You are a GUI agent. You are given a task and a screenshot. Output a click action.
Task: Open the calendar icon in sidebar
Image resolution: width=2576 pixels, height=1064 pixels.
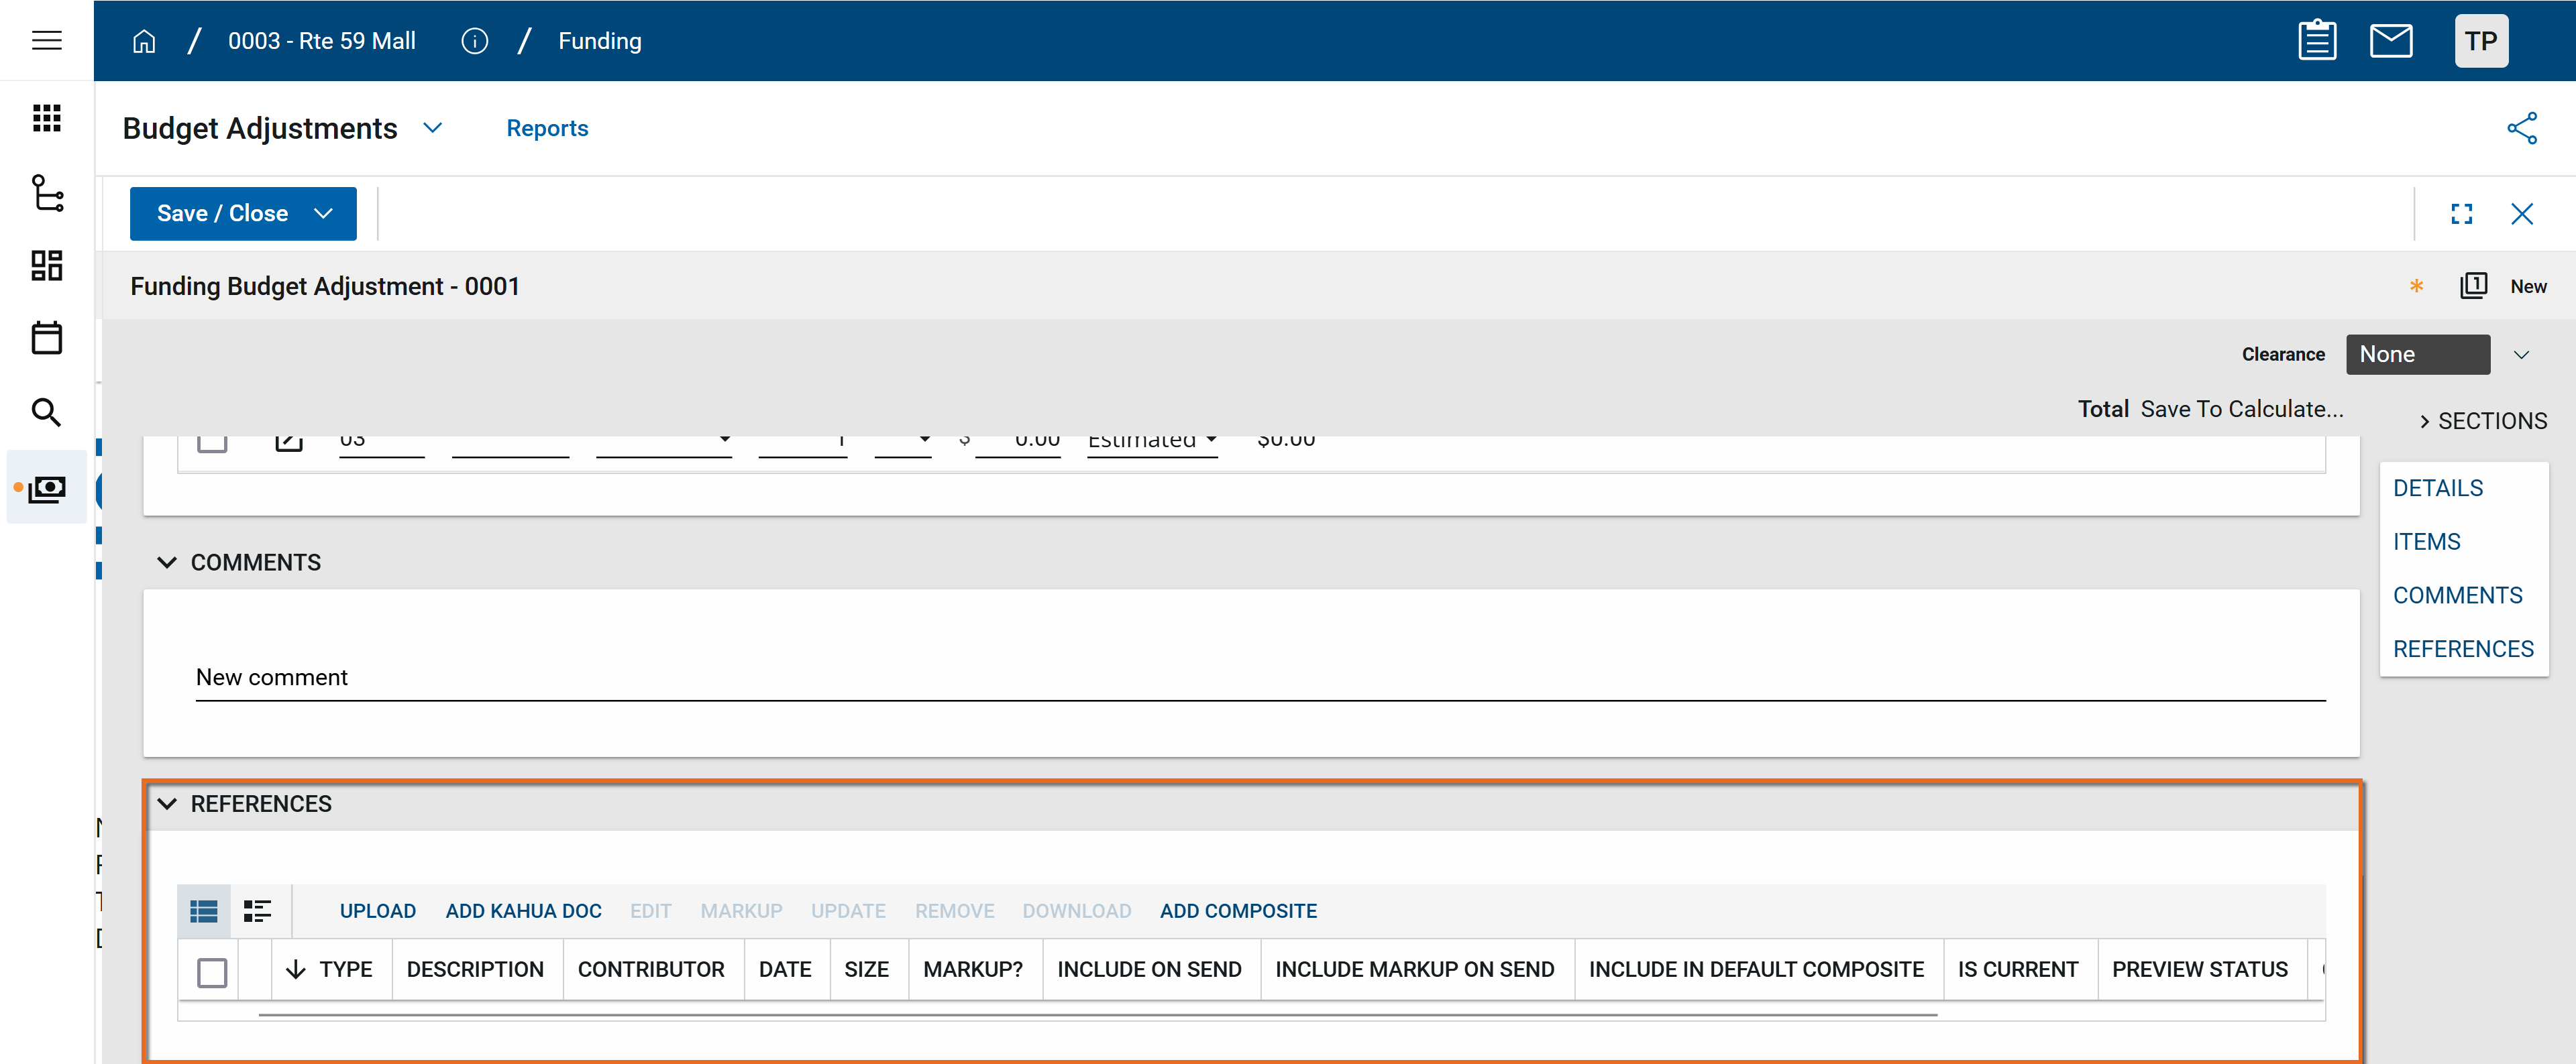(x=46, y=338)
